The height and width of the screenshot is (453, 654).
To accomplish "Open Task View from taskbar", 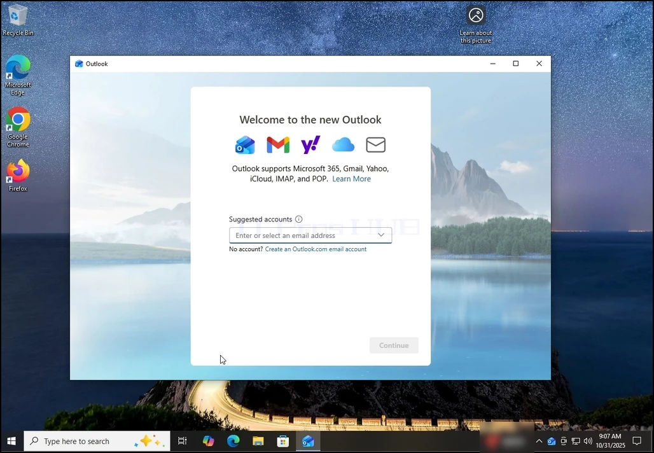I will (x=183, y=442).
